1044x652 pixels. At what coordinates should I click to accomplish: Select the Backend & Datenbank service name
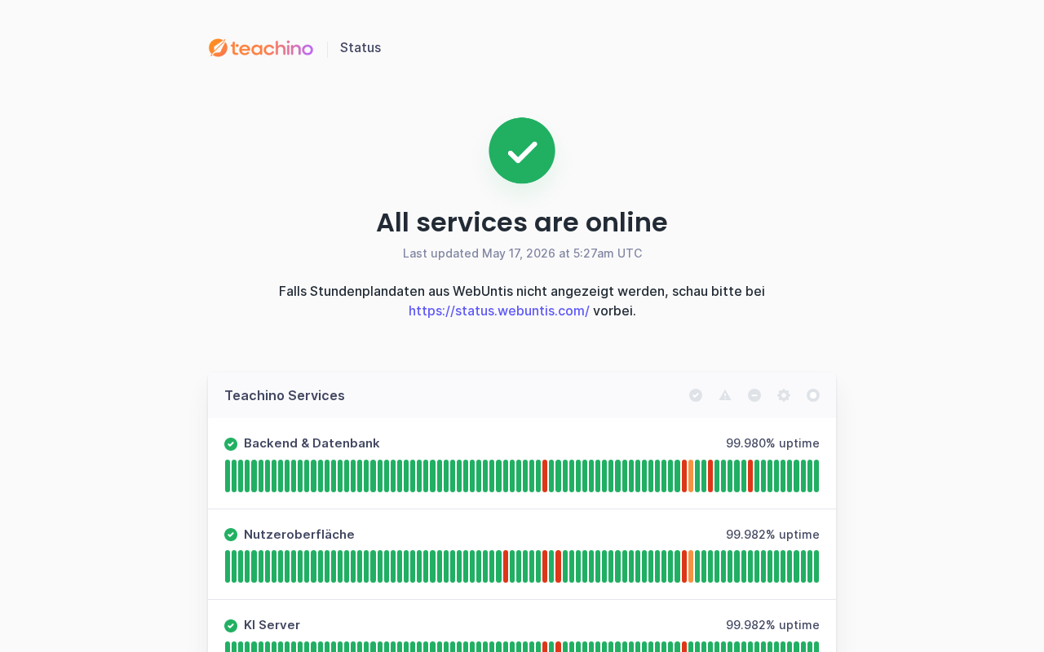[x=312, y=443]
